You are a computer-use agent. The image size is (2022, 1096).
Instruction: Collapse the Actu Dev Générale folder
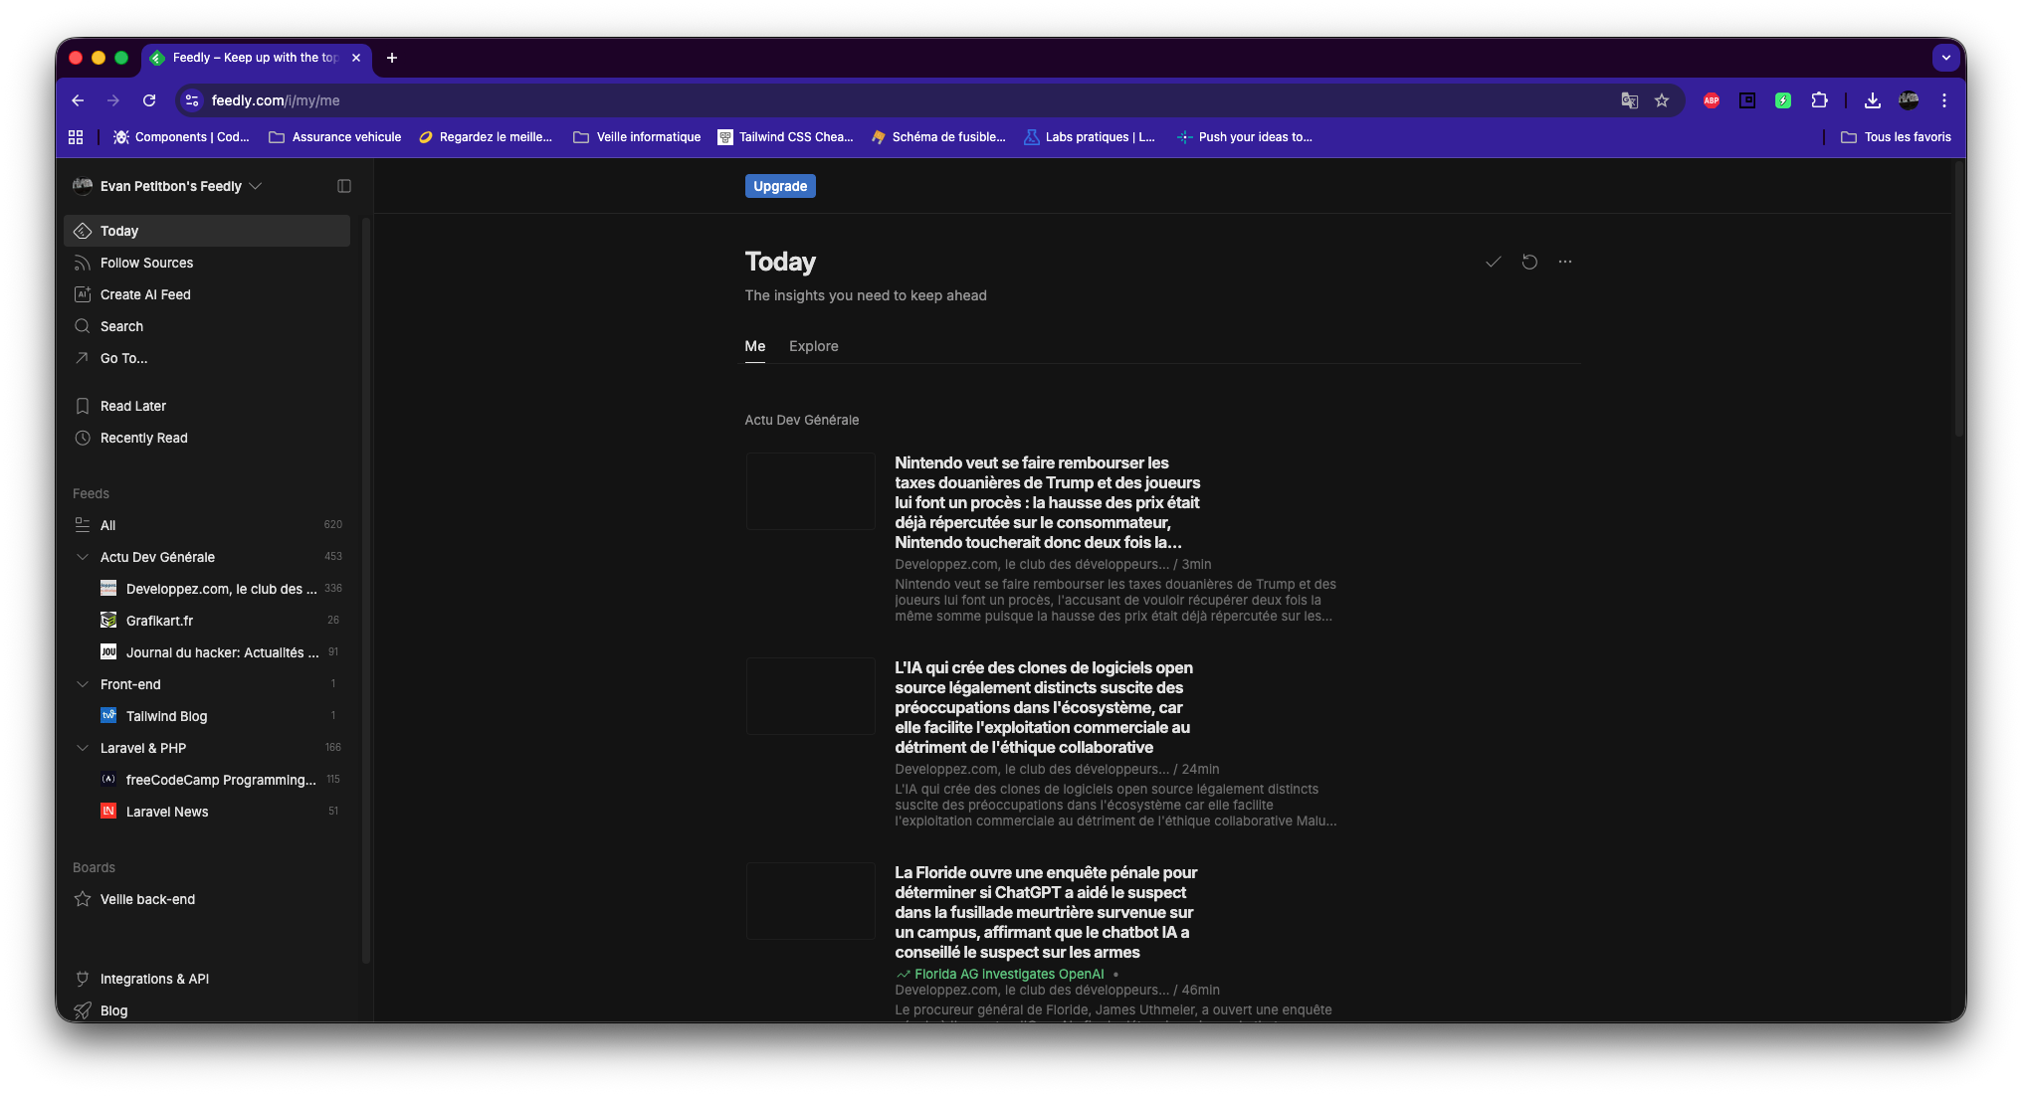point(83,557)
